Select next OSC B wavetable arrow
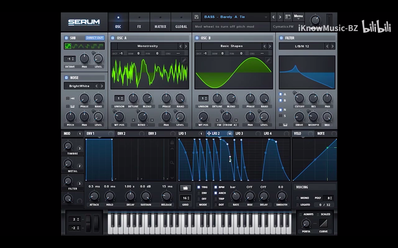 point(270,46)
